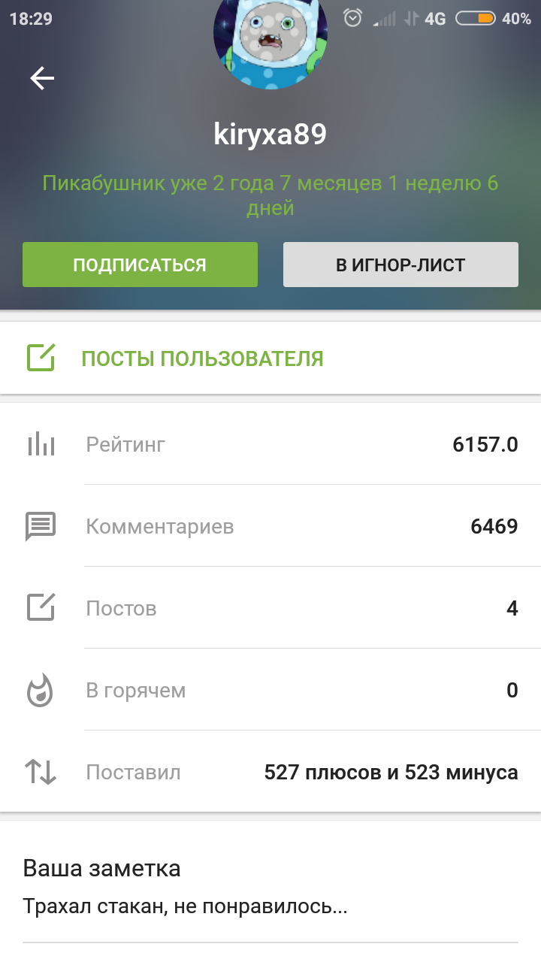
Task: Open ПОСТЫ ПОЛЬЗОВАТЕЛЯ section
Action: pos(202,358)
